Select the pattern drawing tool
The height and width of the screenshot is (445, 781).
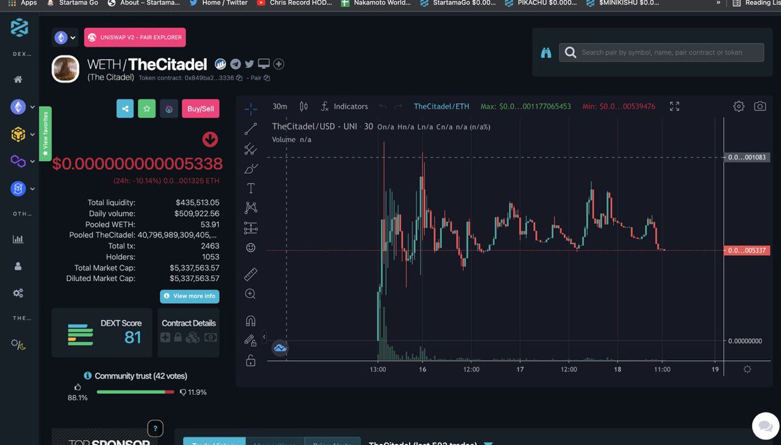click(251, 208)
